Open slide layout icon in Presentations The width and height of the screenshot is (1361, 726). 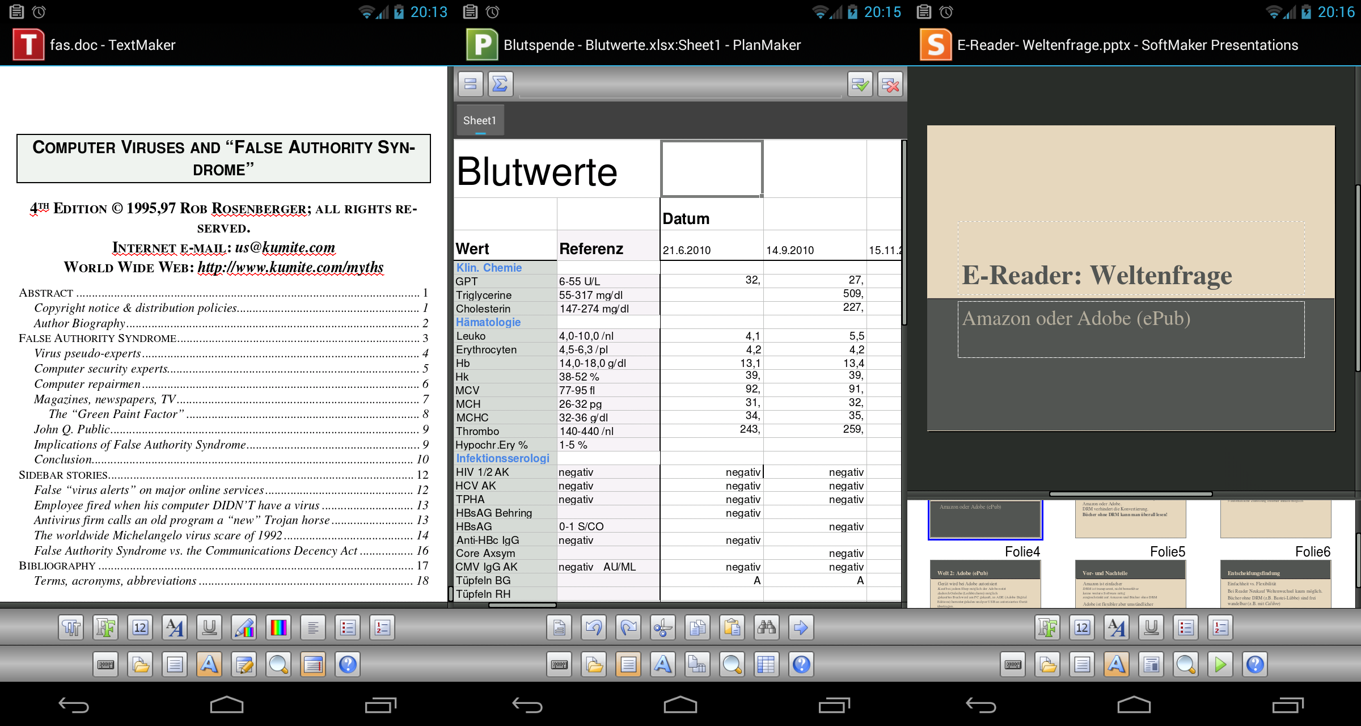(1151, 664)
